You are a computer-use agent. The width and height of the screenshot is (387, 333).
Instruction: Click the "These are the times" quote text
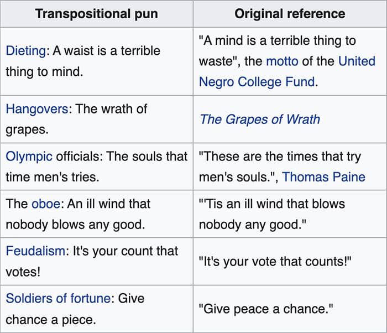(x=282, y=156)
